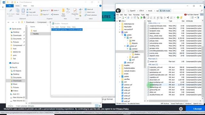Click Copy path in Explorer ribbon
Image resolution: width=205 pixels, height=115 pixels.
[31, 12]
